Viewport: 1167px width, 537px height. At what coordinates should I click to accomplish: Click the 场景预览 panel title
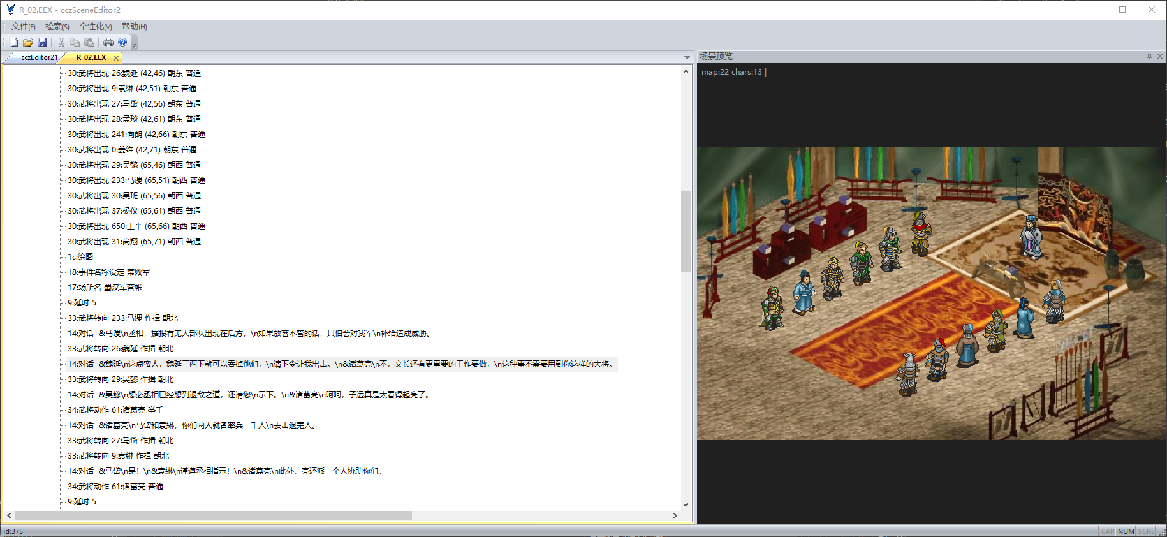pyautogui.click(x=716, y=56)
